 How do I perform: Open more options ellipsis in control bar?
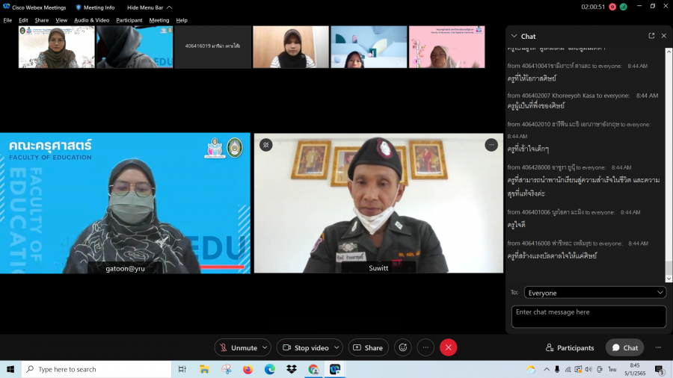point(425,347)
